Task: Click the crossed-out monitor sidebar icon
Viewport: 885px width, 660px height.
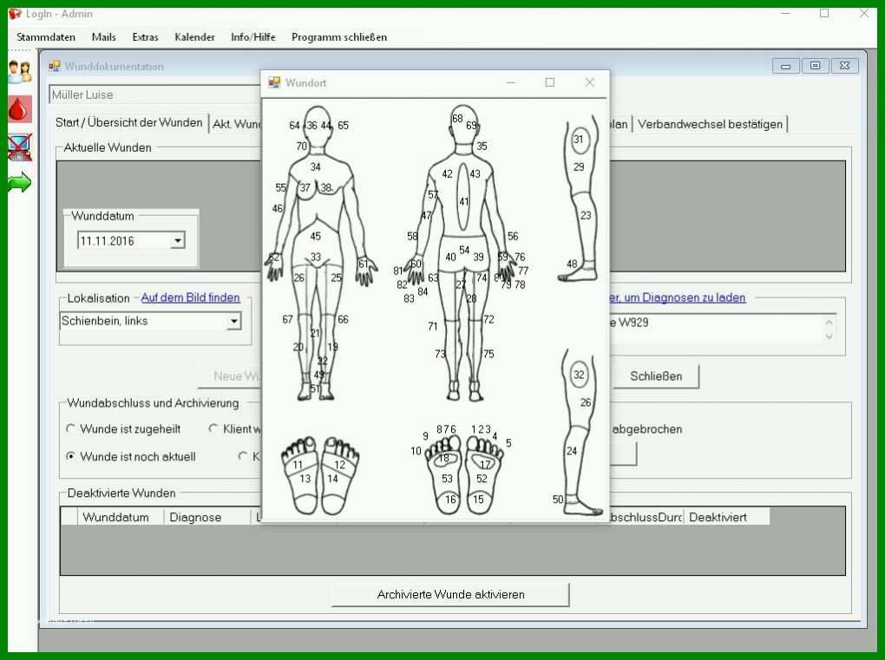Action: (20, 147)
